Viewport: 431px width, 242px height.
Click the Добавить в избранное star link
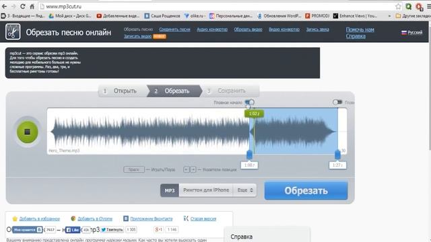pos(36,218)
